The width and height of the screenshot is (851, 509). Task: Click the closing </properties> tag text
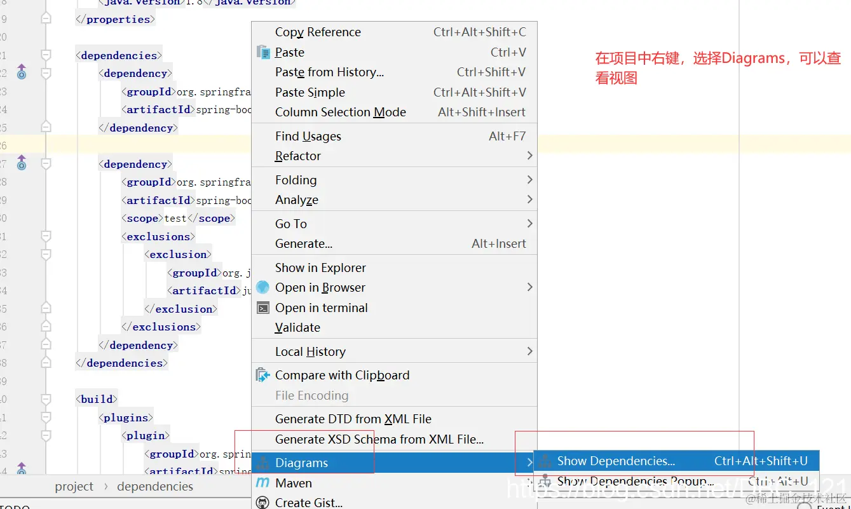tap(115, 19)
